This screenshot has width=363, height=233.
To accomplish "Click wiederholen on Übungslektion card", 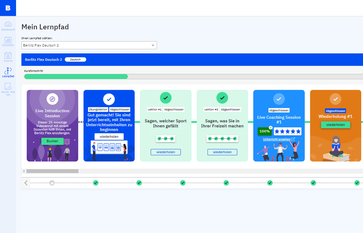I will coord(109,137).
